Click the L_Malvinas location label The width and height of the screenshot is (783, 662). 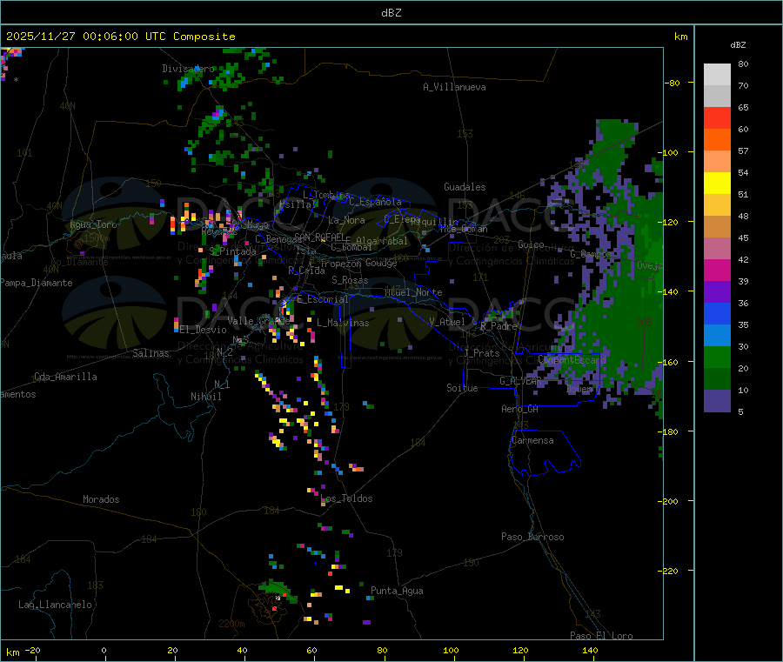point(343,323)
